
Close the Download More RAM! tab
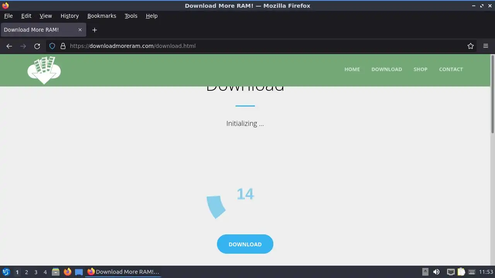pos(80,30)
